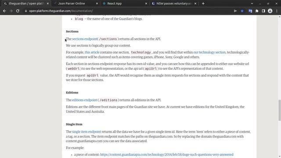The image size is (281, 158).
Task: Go back to the previous page
Action: (4, 11)
